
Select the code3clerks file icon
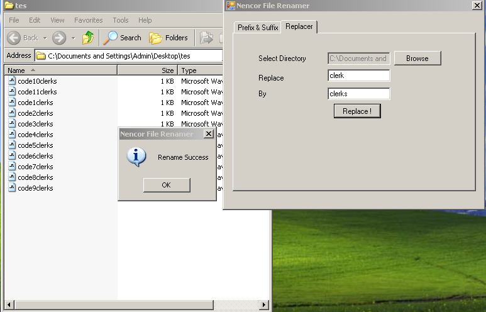12,124
